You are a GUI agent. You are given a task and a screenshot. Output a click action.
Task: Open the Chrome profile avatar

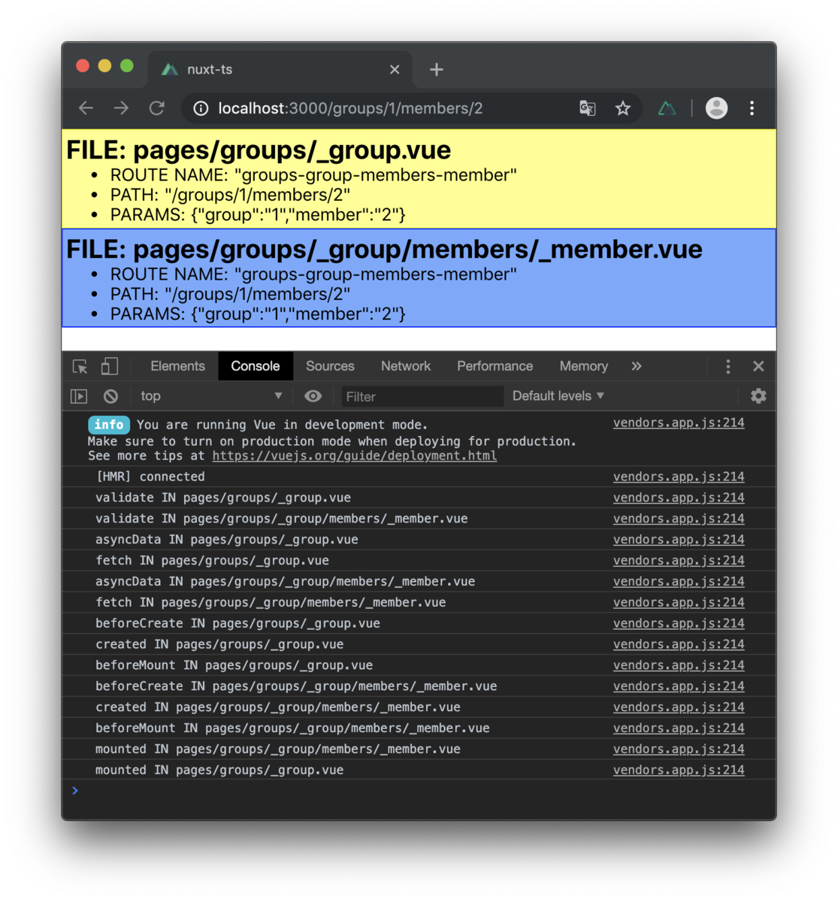716,108
